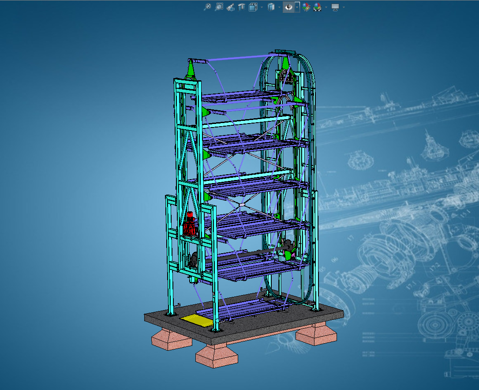Activate the Section View tool
Screen dimensions: 479x390
coord(242,7)
